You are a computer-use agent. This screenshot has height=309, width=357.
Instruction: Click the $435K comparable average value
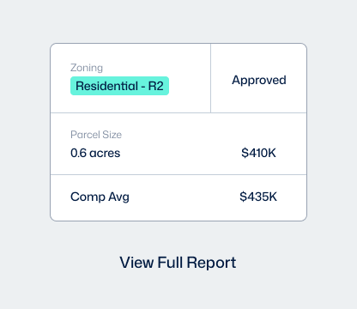click(x=258, y=197)
